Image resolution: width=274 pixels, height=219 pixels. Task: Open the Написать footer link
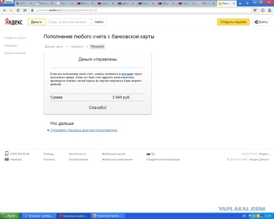click(x=16, y=159)
